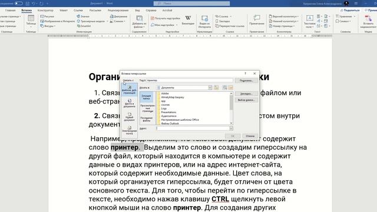Select Последние файлы recent files

pyautogui.click(x=147, y=119)
